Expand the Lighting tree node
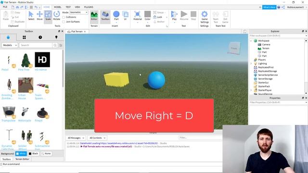The width and height of the screenshot is (308, 173). pyautogui.click(x=251, y=63)
